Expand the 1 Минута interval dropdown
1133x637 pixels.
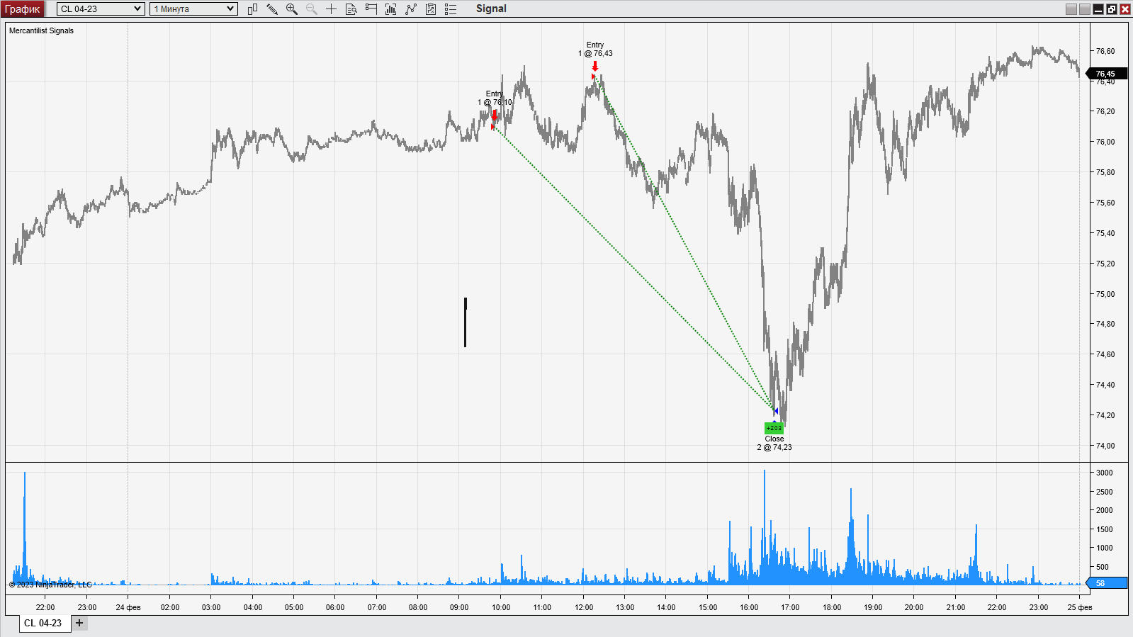[x=193, y=9]
